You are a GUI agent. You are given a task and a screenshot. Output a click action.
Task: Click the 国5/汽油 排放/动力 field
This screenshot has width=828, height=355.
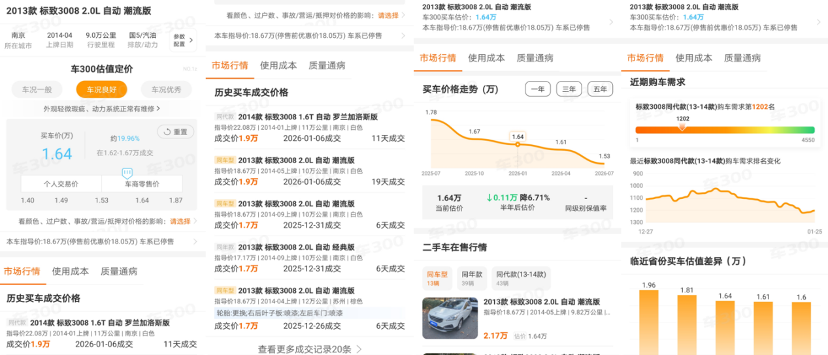click(142, 40)
